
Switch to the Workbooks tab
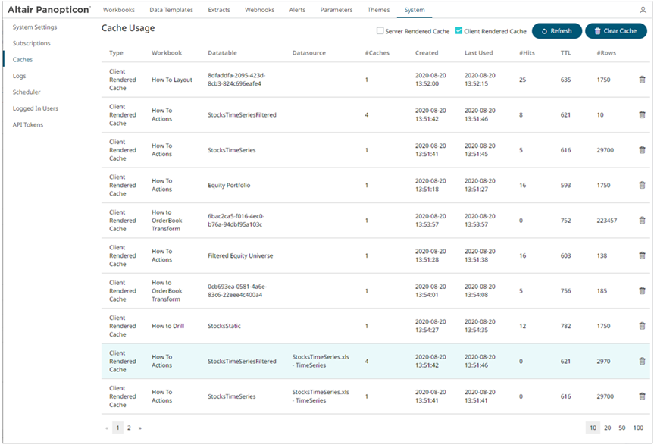click(x=119, y=10)
